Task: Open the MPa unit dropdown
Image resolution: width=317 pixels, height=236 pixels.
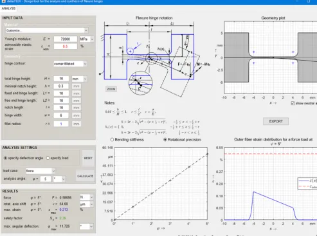Action: [87, 39]
